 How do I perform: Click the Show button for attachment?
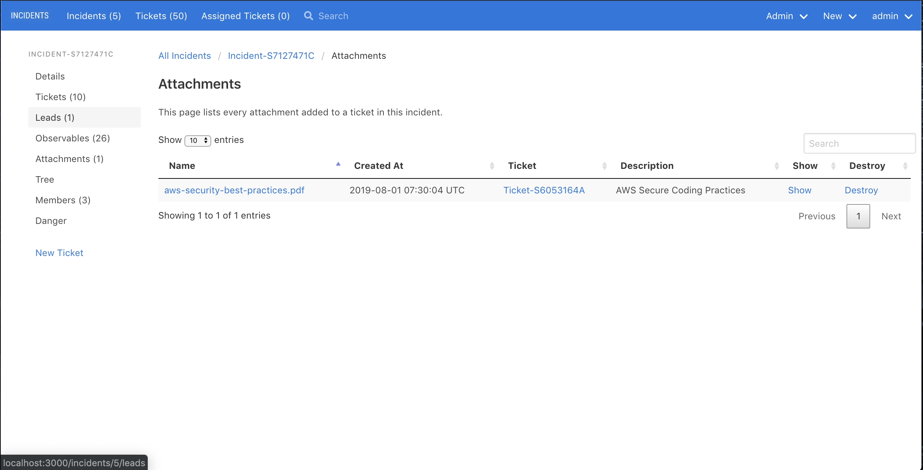[x=800, y=190]
